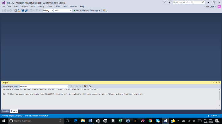Click the Publish button in status bar
Image resolution: width=222 pixels, height=124 pixels.
tap(214, 116)
